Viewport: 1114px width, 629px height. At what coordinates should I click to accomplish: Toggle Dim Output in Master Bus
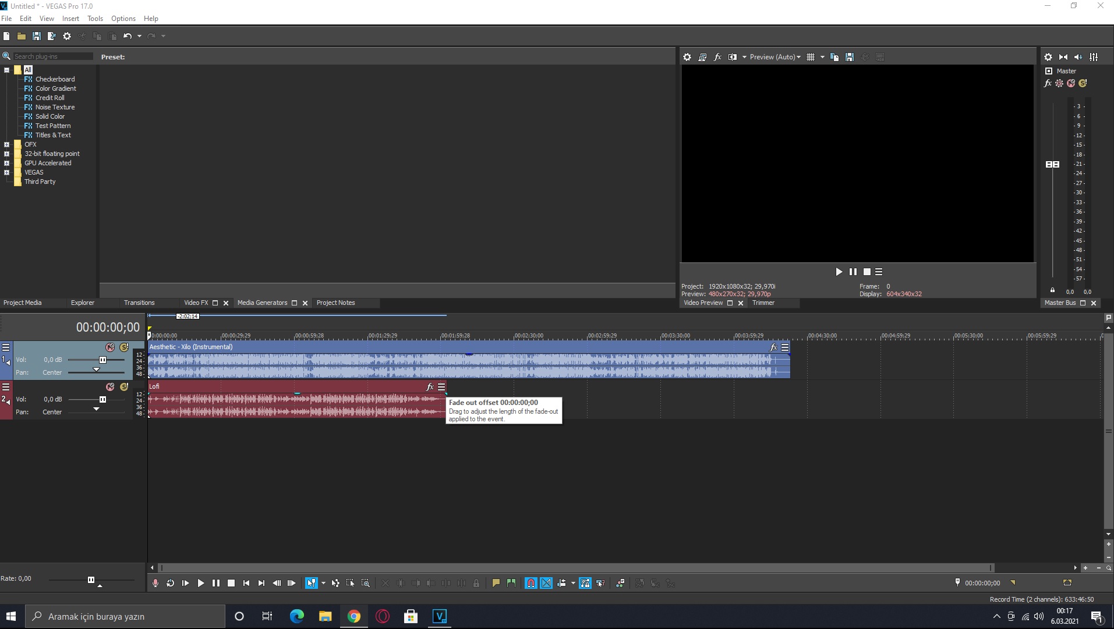(1078, 57)
